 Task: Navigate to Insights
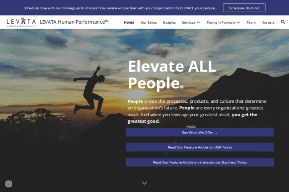pos(169,22)
